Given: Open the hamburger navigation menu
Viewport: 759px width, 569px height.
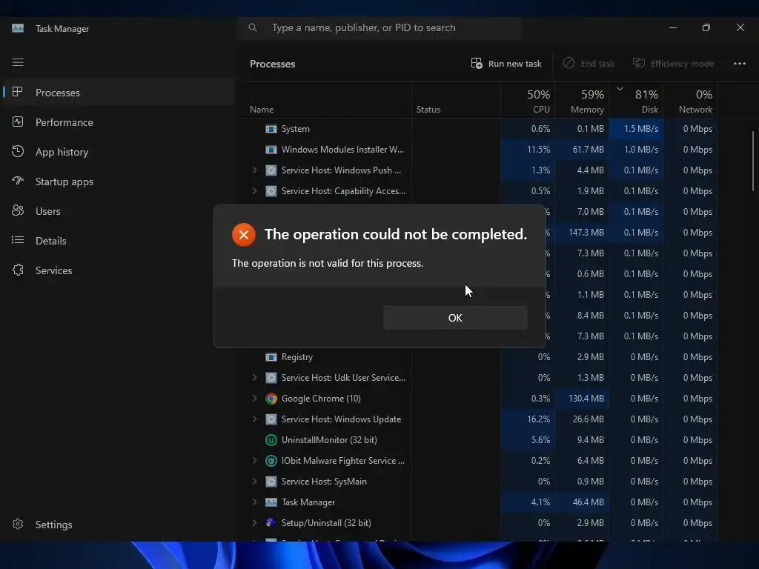Looking at the screenshot, I should point(18,62).
